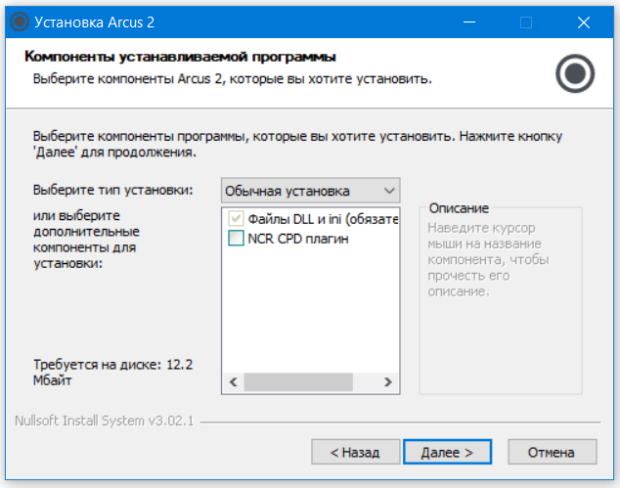Select the Файлы DLL и ini item text
Viewport: 620px width, 488px height.
pyautogui.click(x=323, y=219)
